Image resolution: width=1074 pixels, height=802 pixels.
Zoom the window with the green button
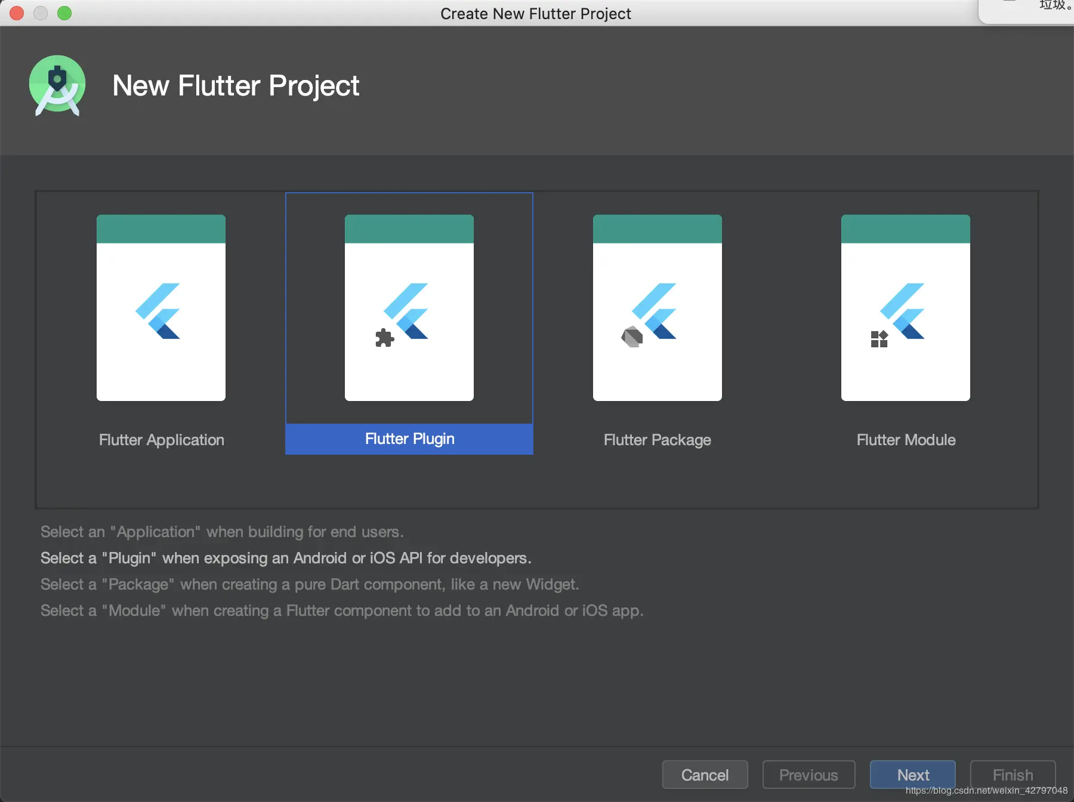pos(64,13)
